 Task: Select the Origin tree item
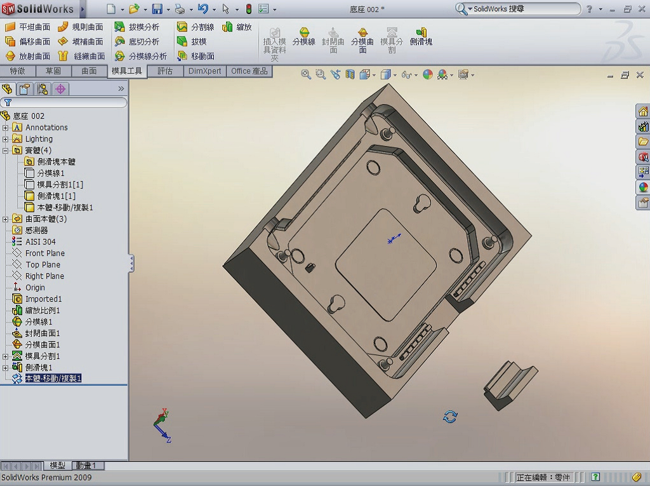[35, 288]
